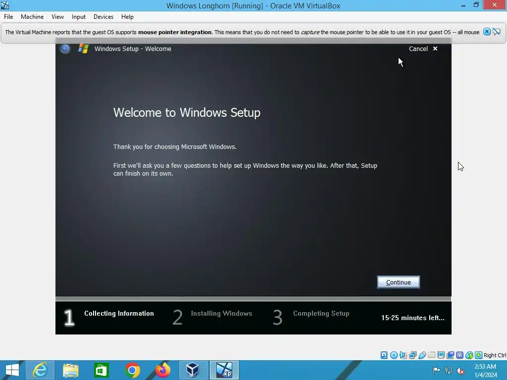
Task: Click the USB devices status icon
Action: pyautogui.click(x=422, y=355)
